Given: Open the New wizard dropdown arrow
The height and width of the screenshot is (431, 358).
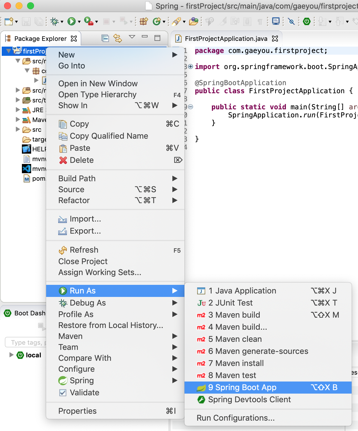Looking at the screenshot, I should point(16,22).
